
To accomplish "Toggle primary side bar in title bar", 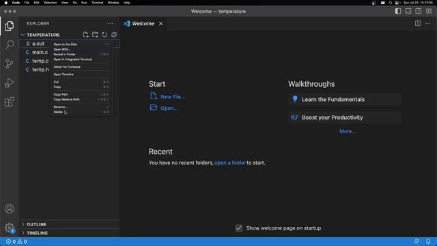I will [x=398, y=11].
